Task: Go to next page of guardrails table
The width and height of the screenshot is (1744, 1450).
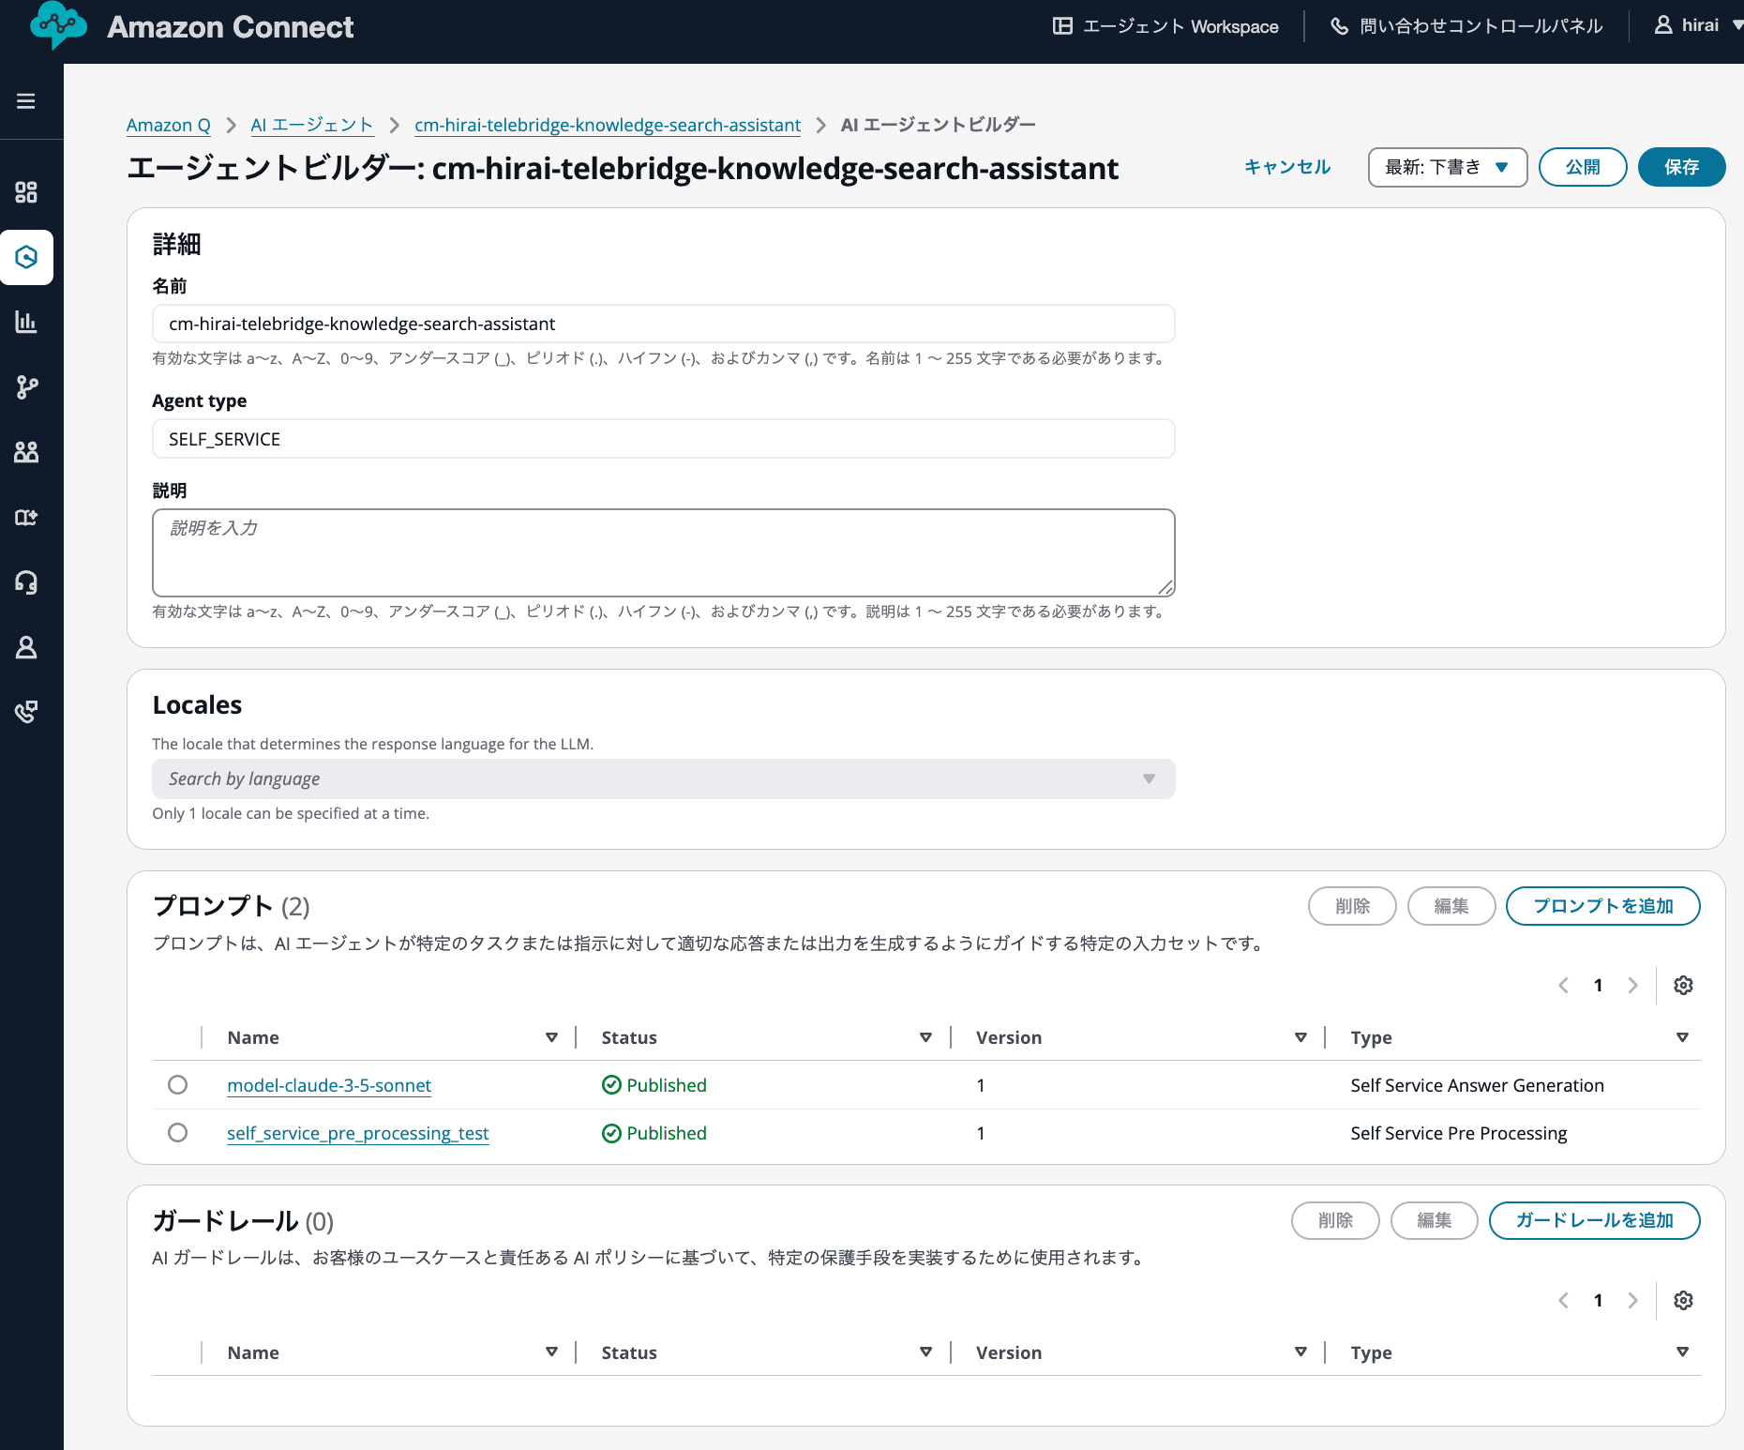Action: [x=1633, y=1300]
